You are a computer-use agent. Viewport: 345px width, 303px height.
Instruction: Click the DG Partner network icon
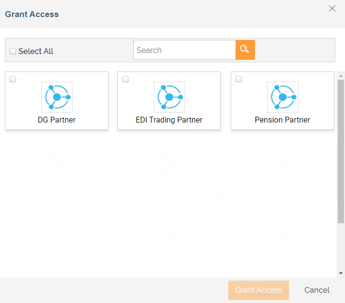tap(57, 97)
